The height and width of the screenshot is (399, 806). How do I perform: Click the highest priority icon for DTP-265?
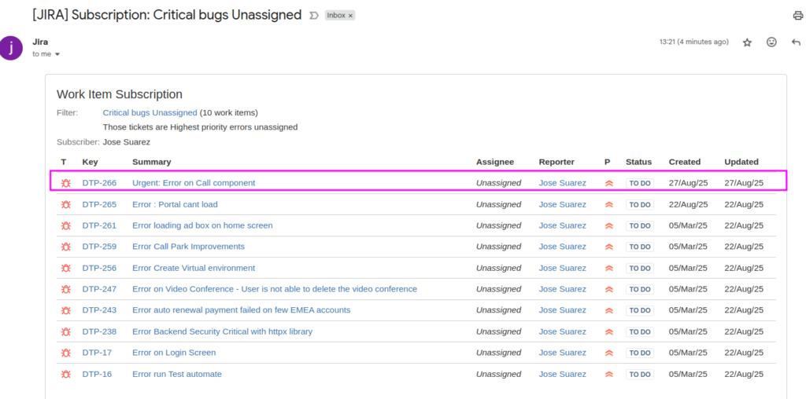point(609,205)
